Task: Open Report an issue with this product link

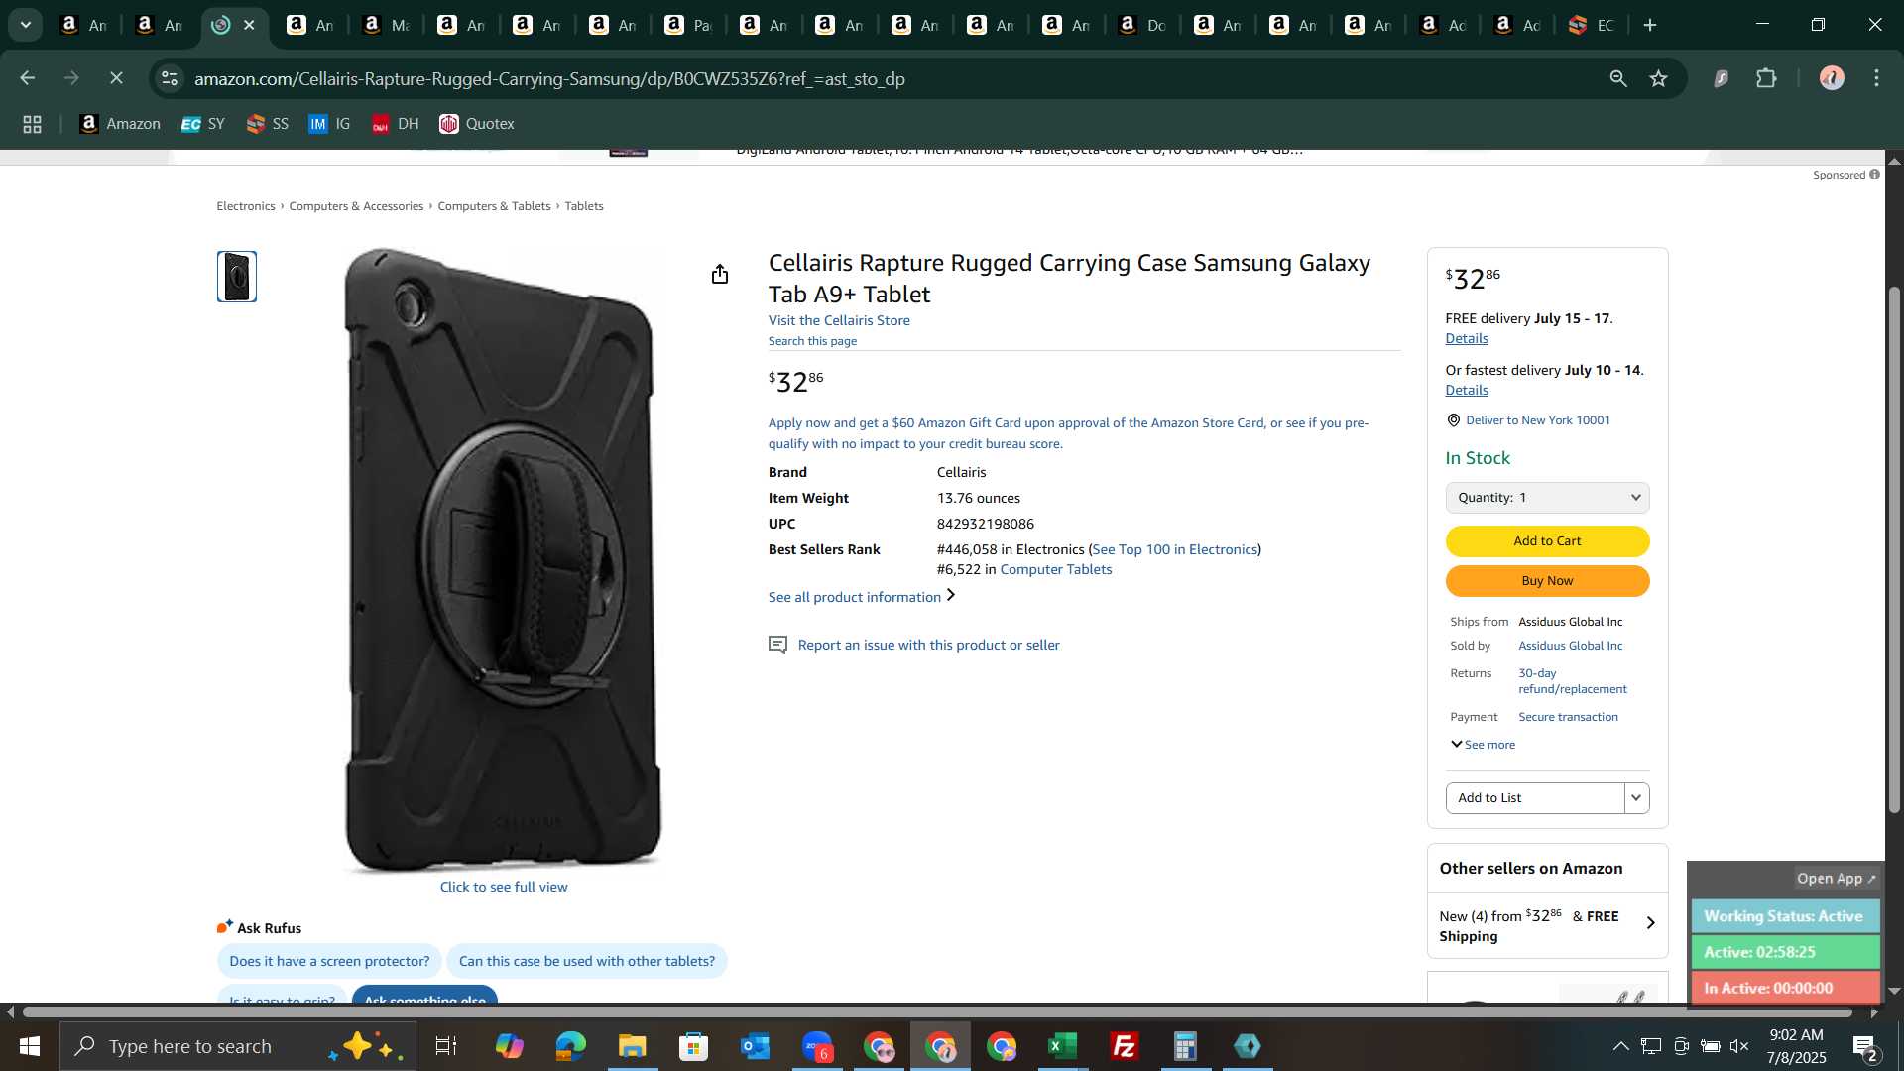Action: [928, 645]
